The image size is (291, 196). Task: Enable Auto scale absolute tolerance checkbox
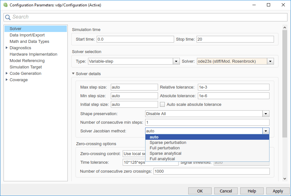pyautogui.click(x=163, y=104)
